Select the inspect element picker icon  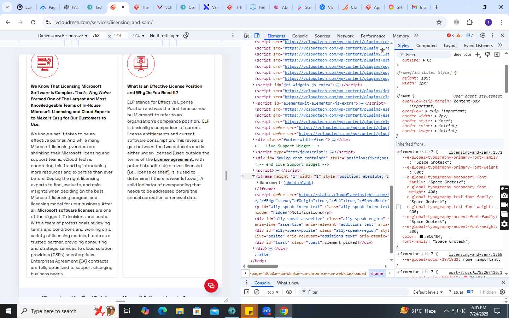pyautogui.click(x=247, y=35)
